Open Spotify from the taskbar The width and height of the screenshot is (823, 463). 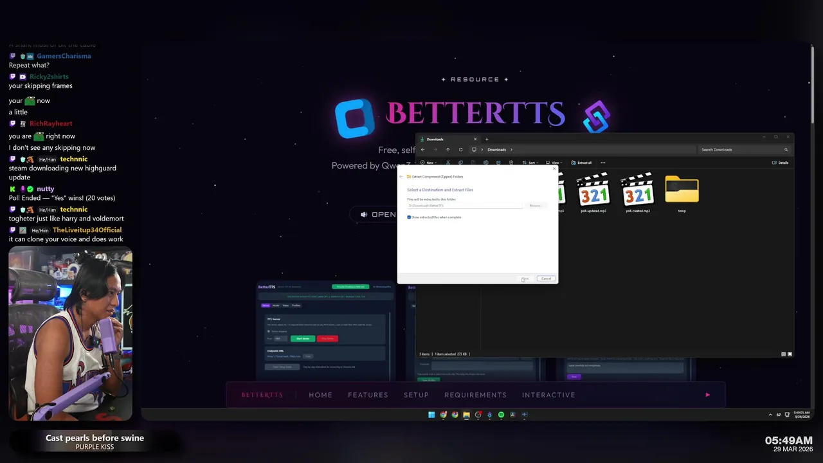[x=501, y=415]
